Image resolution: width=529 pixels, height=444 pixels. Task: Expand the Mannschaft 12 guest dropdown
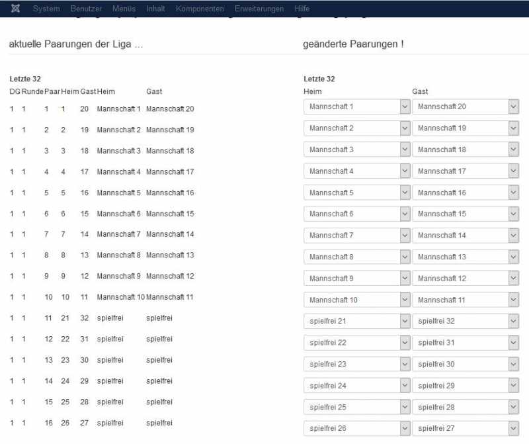[x=466, y=279]
